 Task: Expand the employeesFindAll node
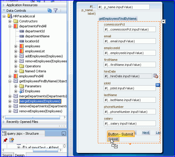tap(10, 76)
